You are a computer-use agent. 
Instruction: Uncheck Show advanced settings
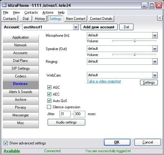(6, 143)
